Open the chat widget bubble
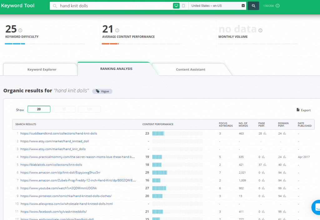The image size is (320, 220). click(x=316, y=207)
